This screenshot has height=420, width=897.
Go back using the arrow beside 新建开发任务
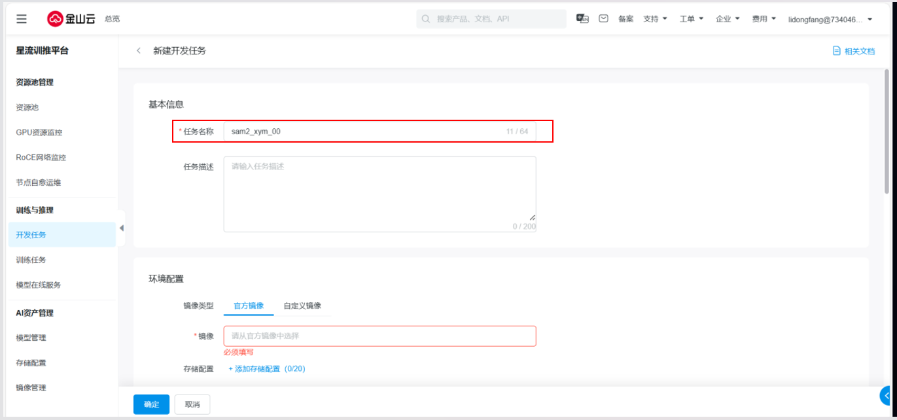tap(139, 51)
